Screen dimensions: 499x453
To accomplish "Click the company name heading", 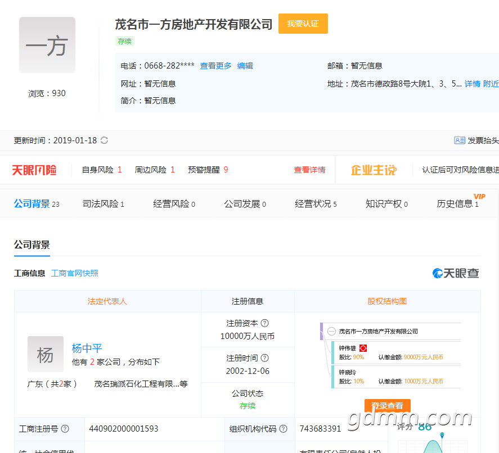I will tap(194, 25).
